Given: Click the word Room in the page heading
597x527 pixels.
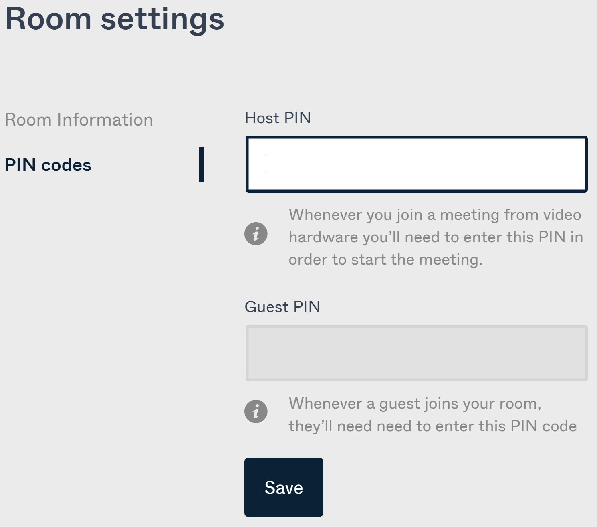Looking at the screenshot, I should pyautogui.click(x=48, y=19).
